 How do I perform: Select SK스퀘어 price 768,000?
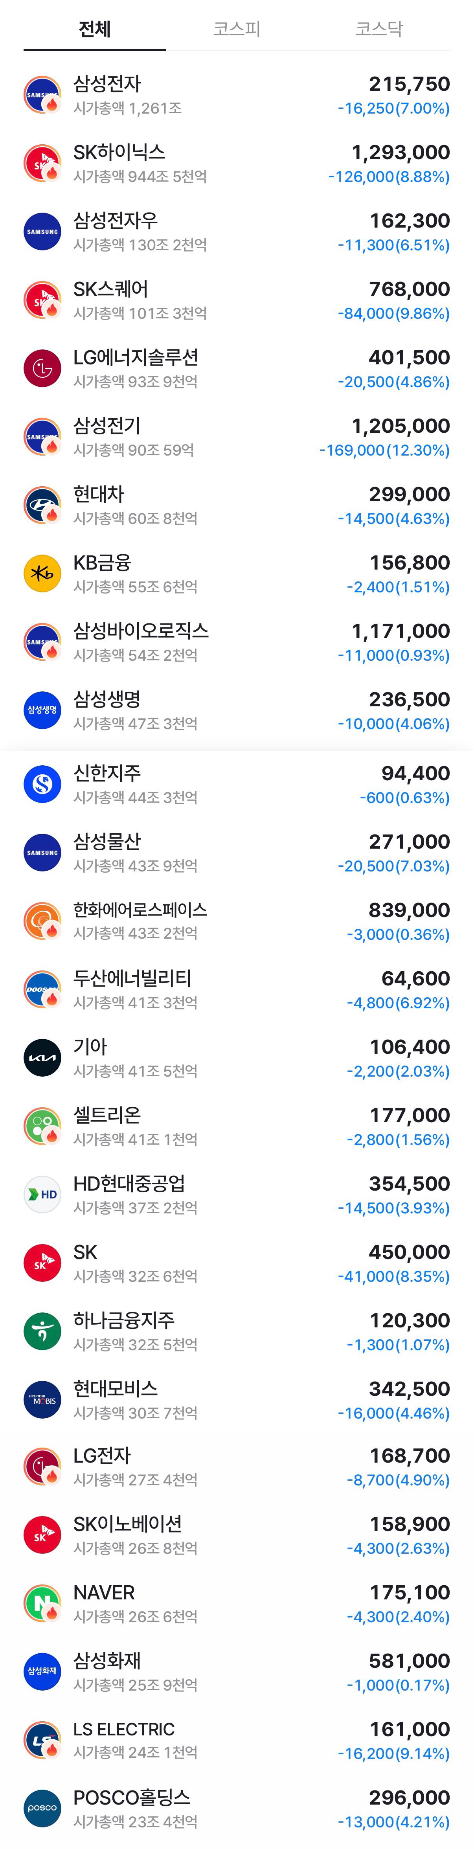(x=410, y=289)
